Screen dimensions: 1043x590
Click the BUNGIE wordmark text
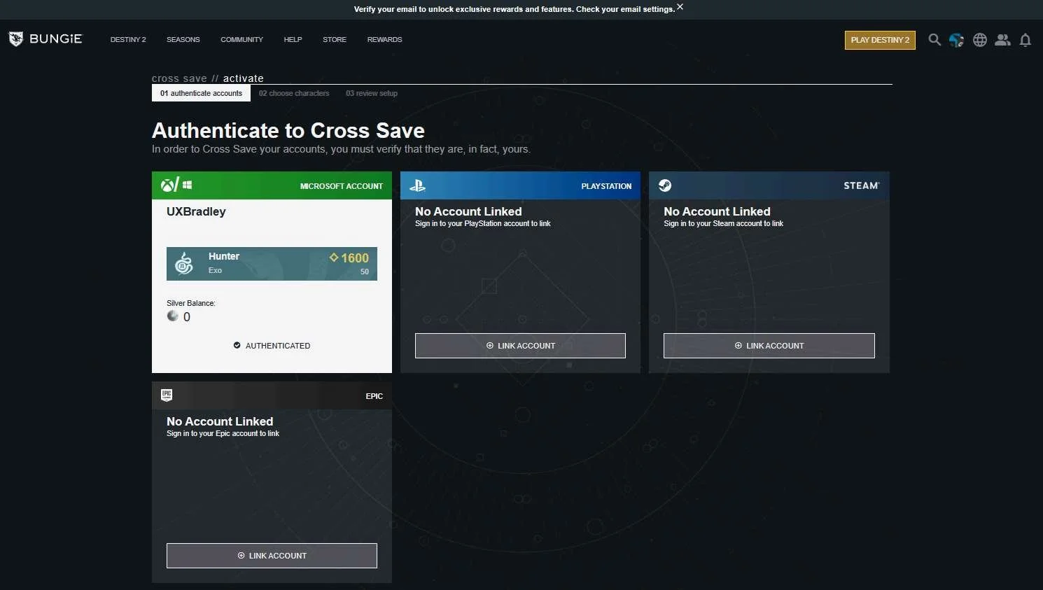(56, 39)
